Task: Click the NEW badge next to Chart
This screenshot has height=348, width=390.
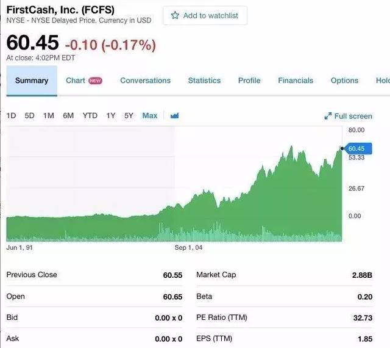Action: click(x=95, y=81)
